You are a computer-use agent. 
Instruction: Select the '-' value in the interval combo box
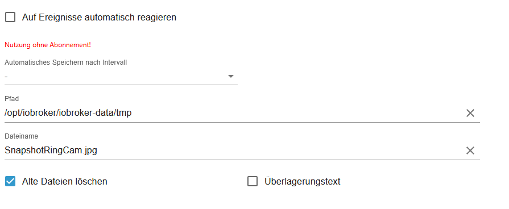(6, 77)
